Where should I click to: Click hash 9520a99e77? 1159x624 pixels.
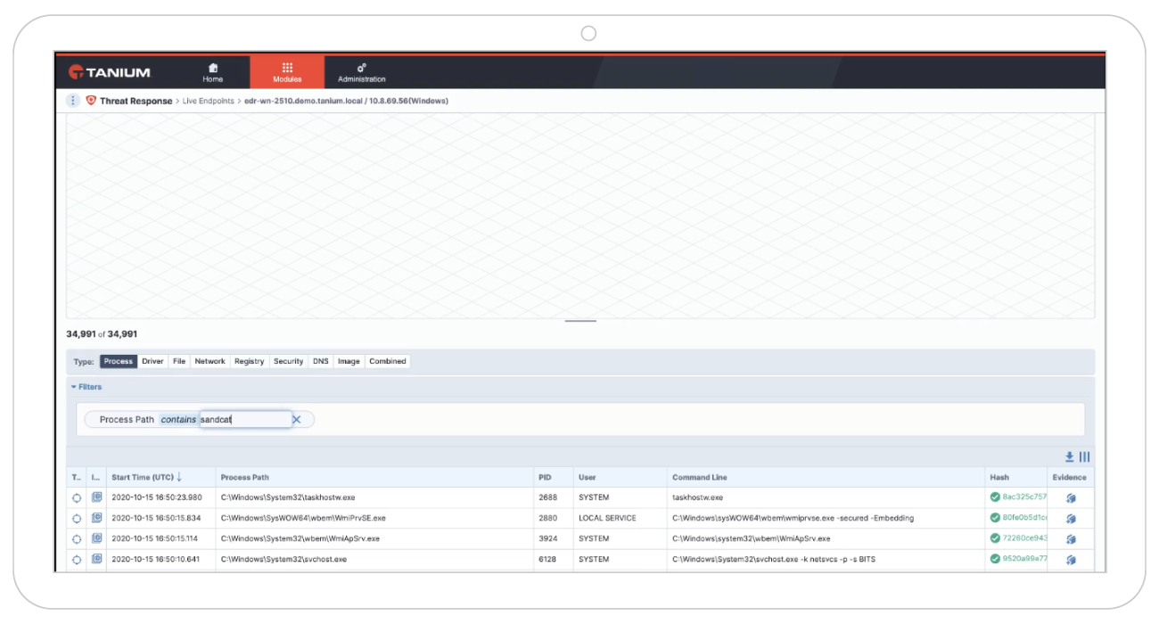point(1024,559)
